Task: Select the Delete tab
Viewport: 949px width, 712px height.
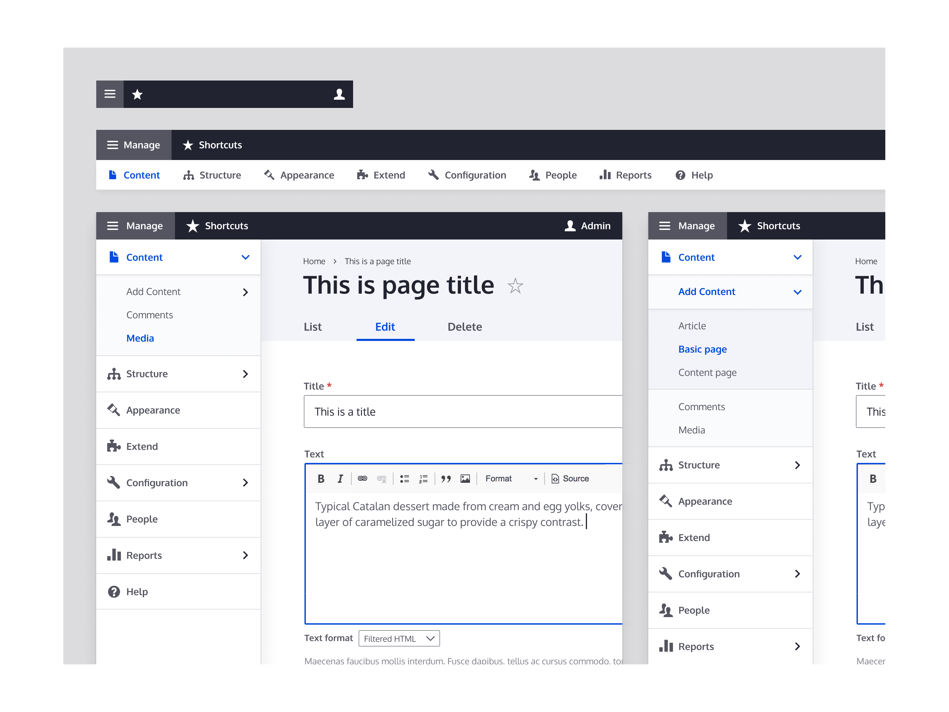Action: [x=464, y=326]
